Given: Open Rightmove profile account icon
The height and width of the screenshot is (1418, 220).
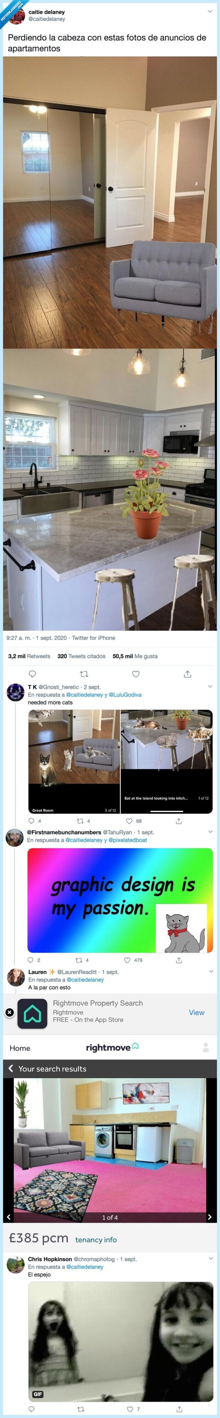Looking at the screenshot, I should [206, 1047].
